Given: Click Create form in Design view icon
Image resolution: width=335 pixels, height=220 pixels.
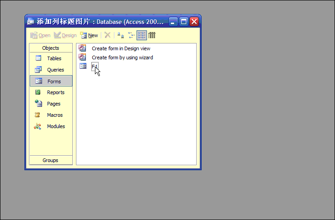Looking at the screenshot, I should pos(82,48).
